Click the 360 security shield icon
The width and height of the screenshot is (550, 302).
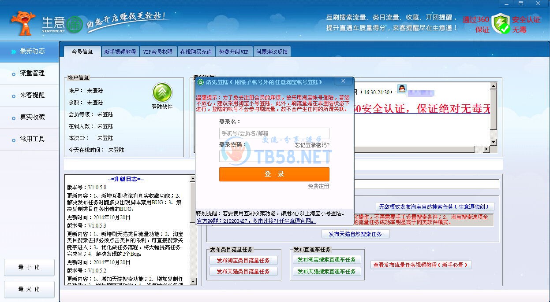(x=501, y=24)
